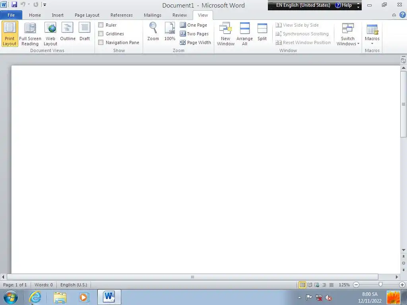Redo the last action in quick access toolbar
This screenshot has height=305, width=407.
point(36,4)
